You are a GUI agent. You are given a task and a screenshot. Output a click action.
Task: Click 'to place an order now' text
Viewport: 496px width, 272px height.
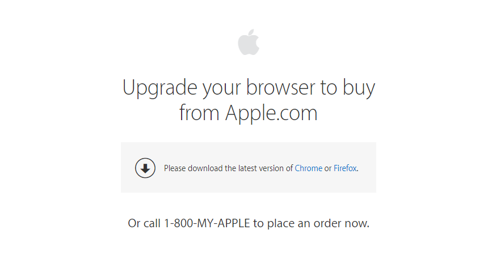point(311,223)
